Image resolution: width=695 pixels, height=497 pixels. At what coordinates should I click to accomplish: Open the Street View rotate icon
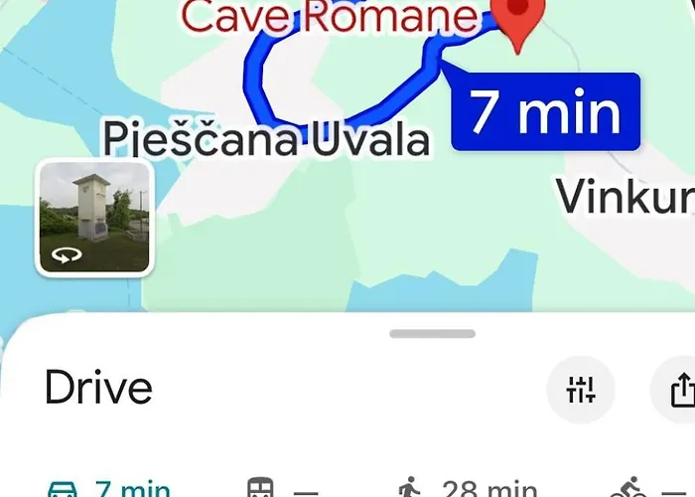(x=67, y=255)
